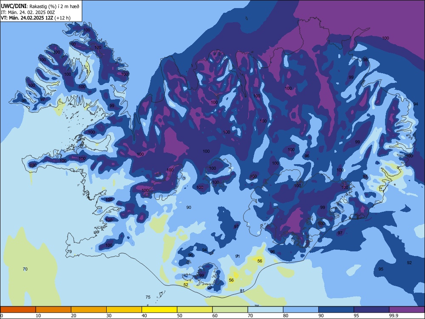
Task: Select the '20' legend tick label
Action: [74, 316]
